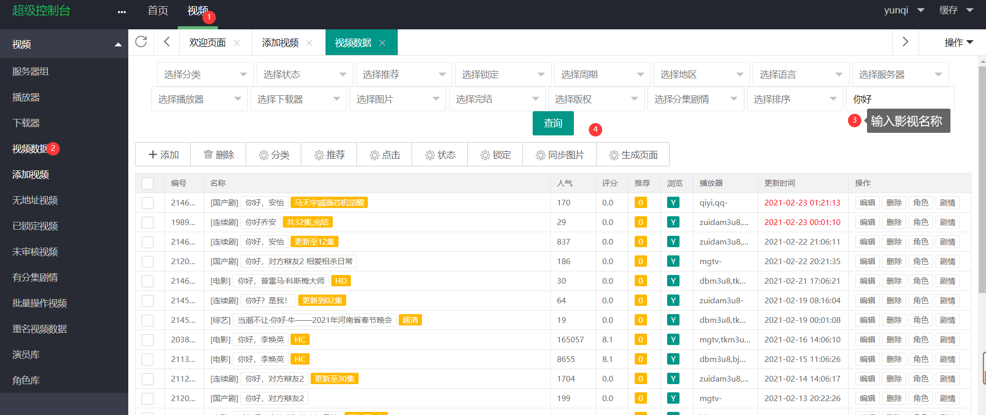Click the right arrow tab scroll icon

(x=905, y=42)
